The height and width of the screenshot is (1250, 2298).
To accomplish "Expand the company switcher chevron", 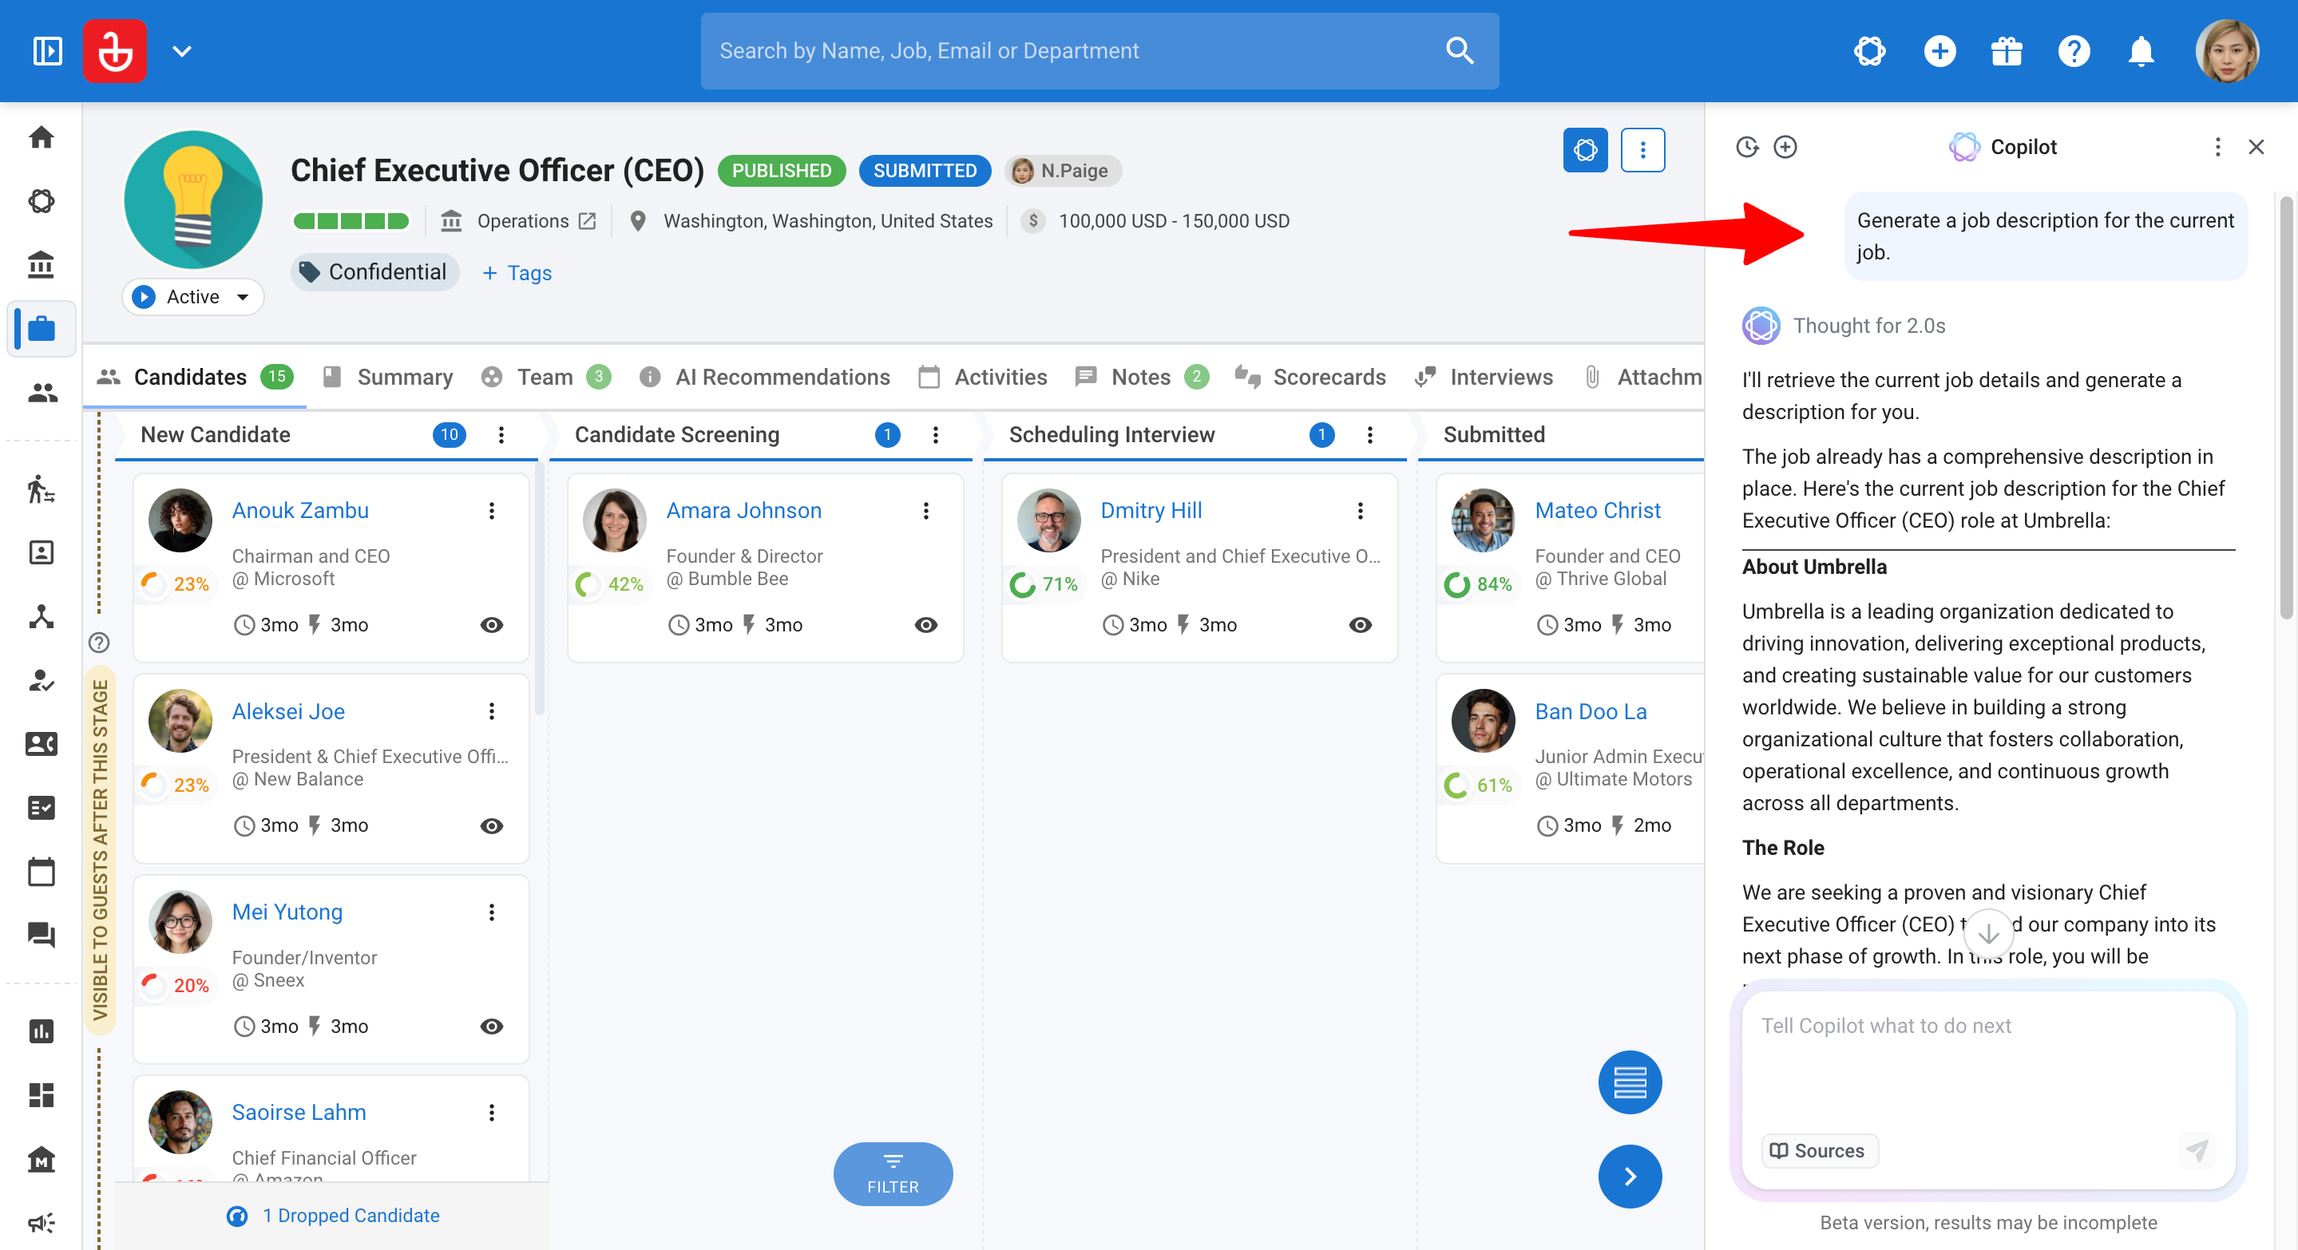I will pos(182,51).
